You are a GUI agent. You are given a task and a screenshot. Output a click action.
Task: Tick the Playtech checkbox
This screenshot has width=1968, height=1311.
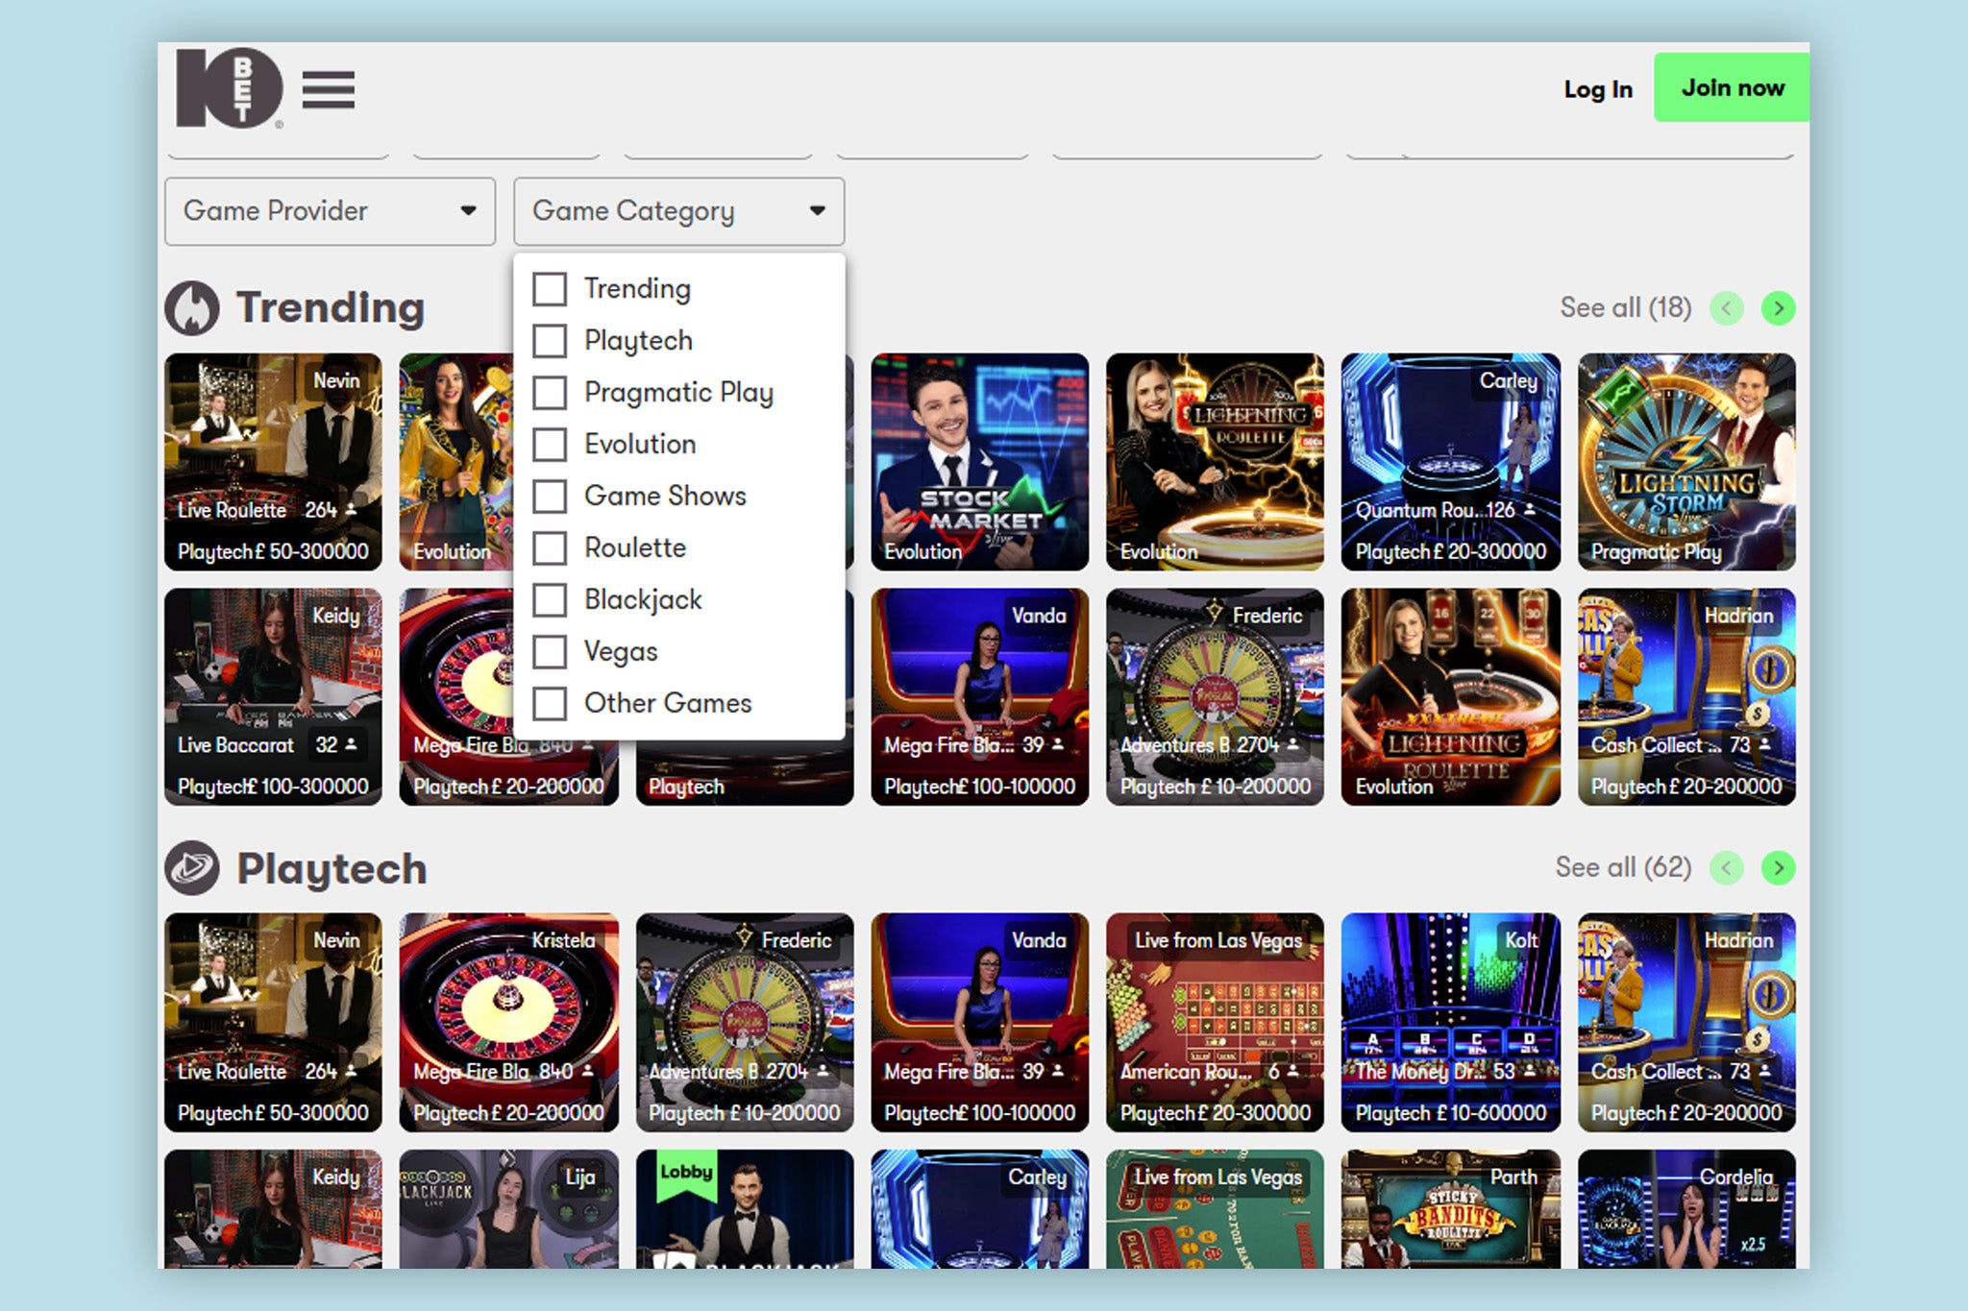coord(550,340)
